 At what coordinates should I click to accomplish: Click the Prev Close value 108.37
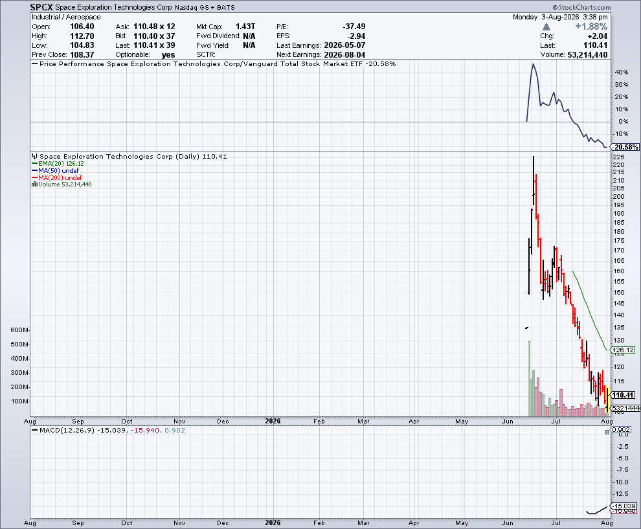click(82, 55)
